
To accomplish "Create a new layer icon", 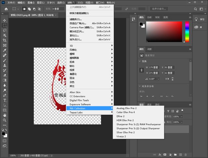I will pos(181,155).
